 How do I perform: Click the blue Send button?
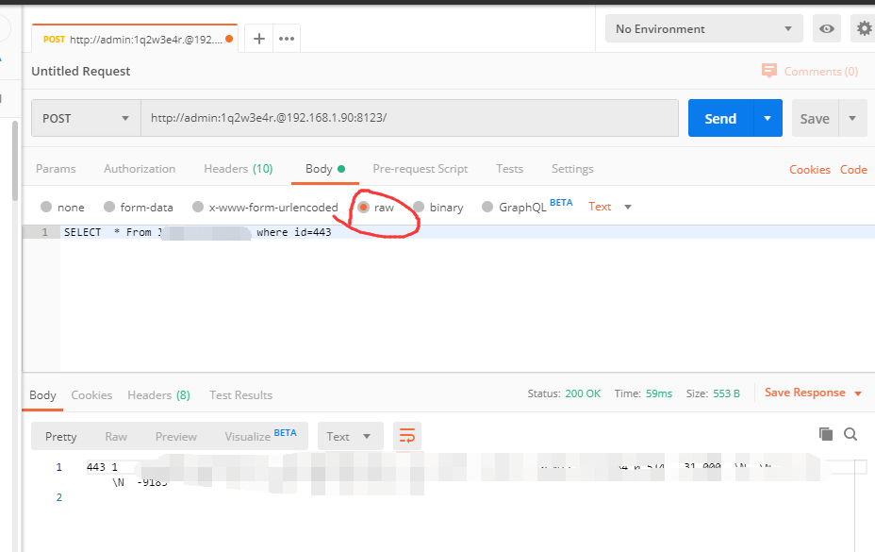coord(719,119)
